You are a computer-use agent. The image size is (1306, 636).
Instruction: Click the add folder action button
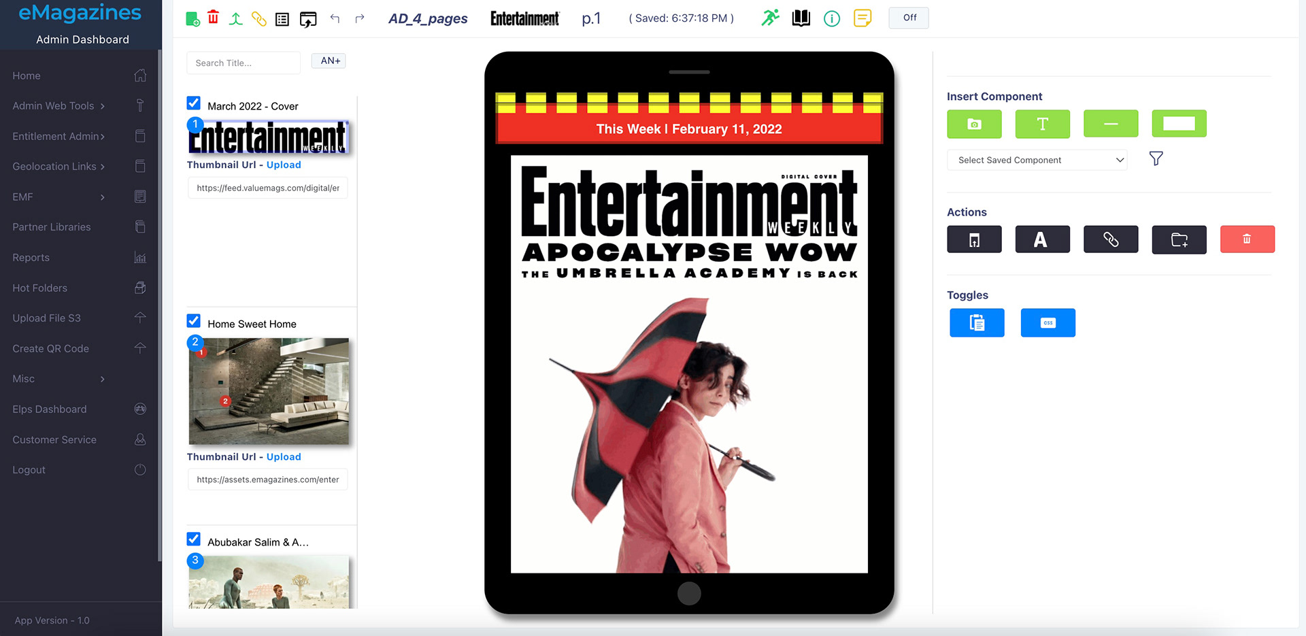pos(1179,239)
